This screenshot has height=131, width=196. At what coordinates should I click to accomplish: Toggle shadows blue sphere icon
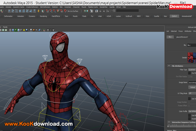[x=27, y=30]
